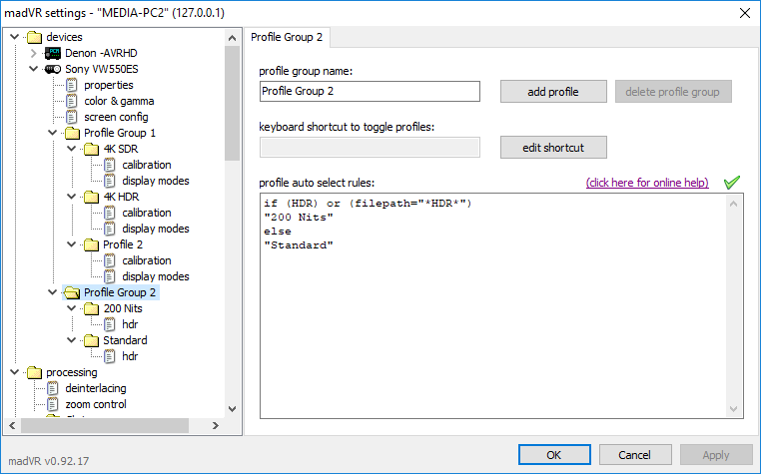Click the Denon AVR receiver device icon
This screenshot has height=474, width=761.
pos(53,53)
